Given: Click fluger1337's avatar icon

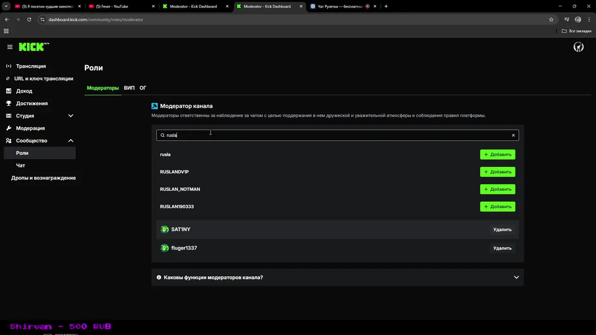Looking at the screenshot, I should click(x=164, y=248).
